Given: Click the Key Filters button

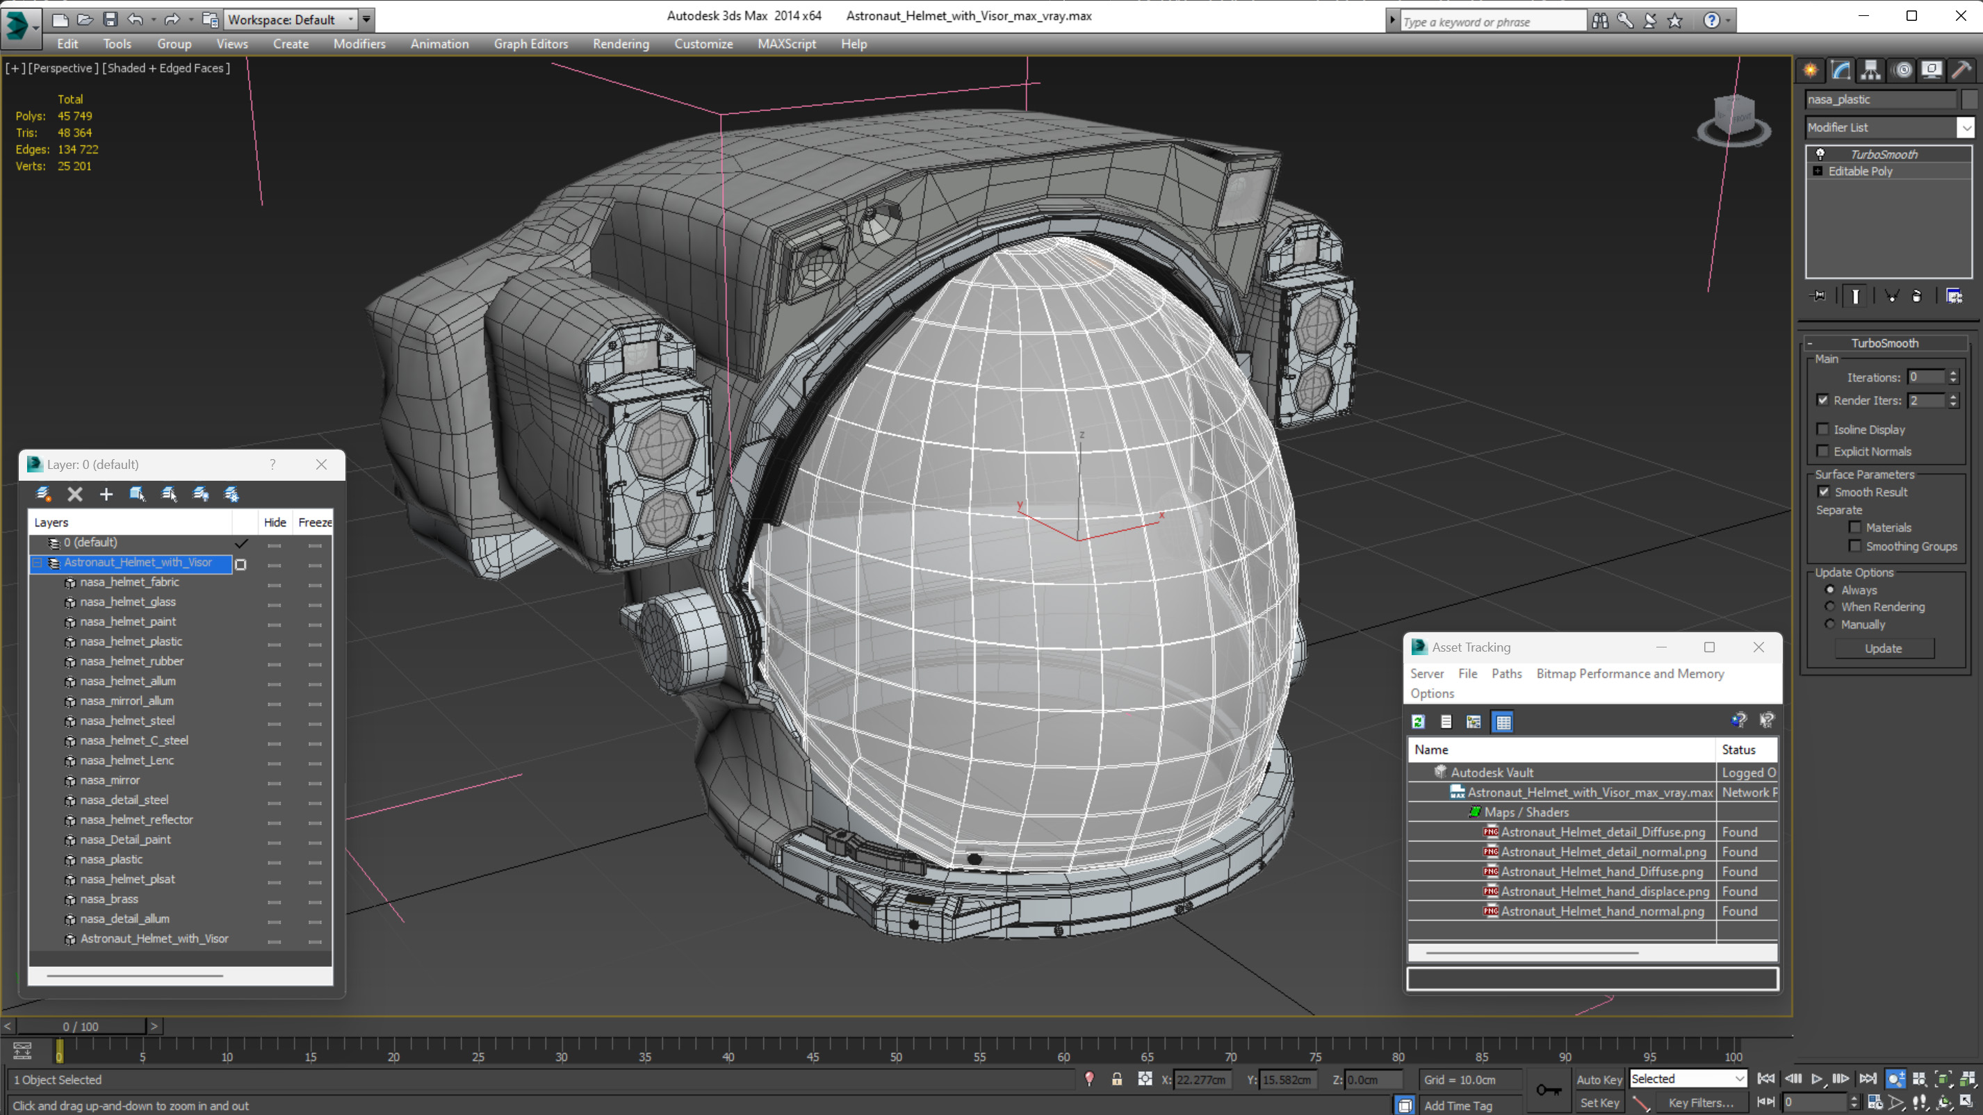Looking at the screenshot, I should coord(1701,1102).
